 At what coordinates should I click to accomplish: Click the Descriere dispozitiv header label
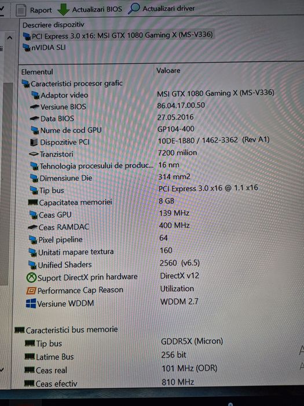point(53,25)
